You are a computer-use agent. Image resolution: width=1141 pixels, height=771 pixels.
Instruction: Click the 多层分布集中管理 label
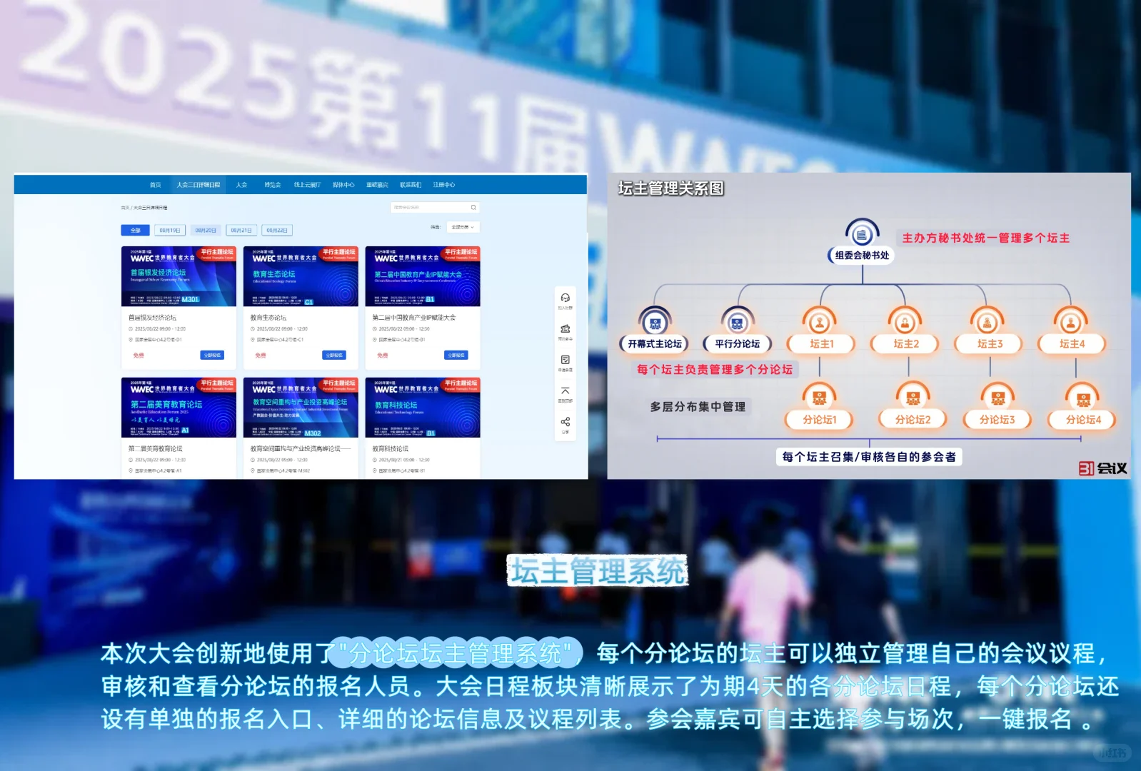coord(698,406)
